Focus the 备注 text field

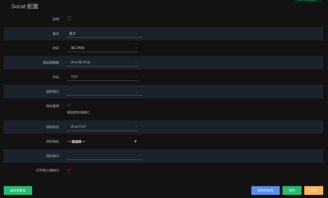[x=105, y=33]
